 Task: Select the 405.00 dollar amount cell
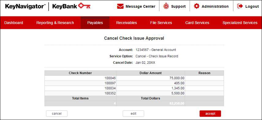point(151,83)
